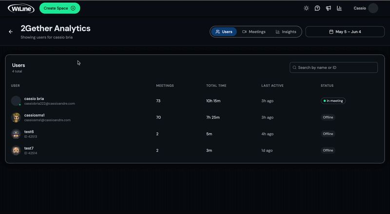Click ID 42513 text
The height and width of the screenshot is (214, 390).
click(x=31, y=136)
